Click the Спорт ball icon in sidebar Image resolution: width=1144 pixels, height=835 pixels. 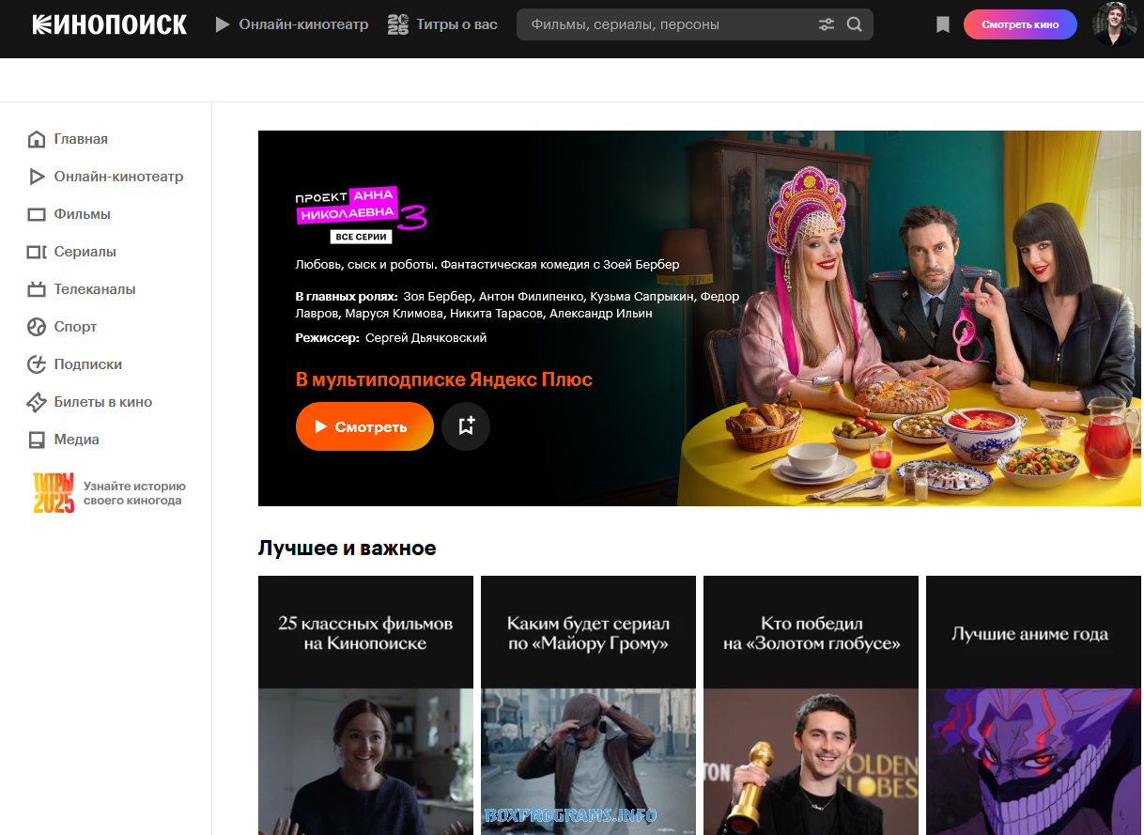point(37,327)
